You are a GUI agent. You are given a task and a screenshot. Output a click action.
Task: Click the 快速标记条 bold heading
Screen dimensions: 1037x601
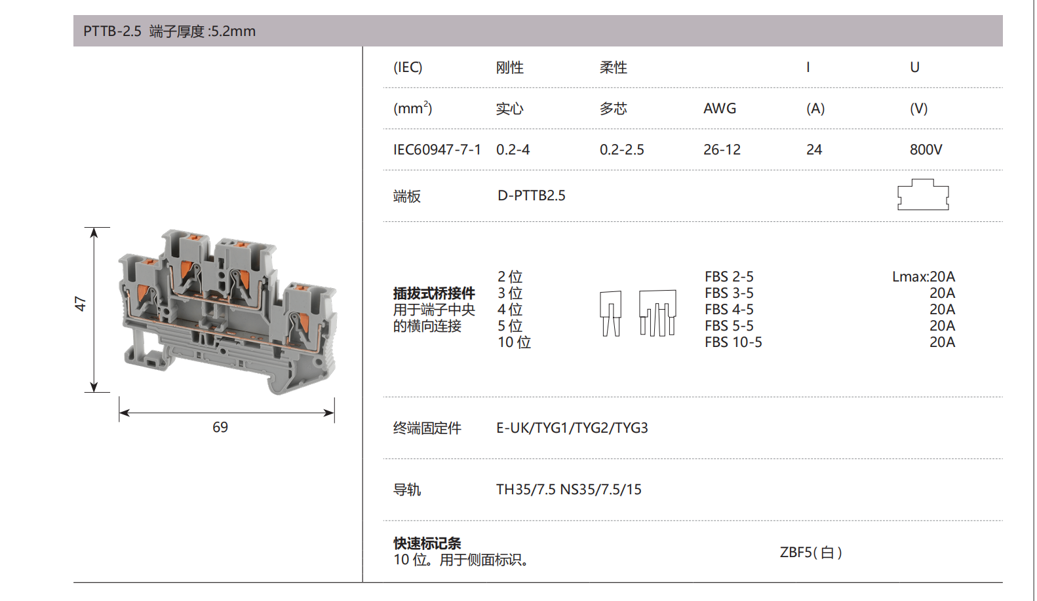coord(427,543)
